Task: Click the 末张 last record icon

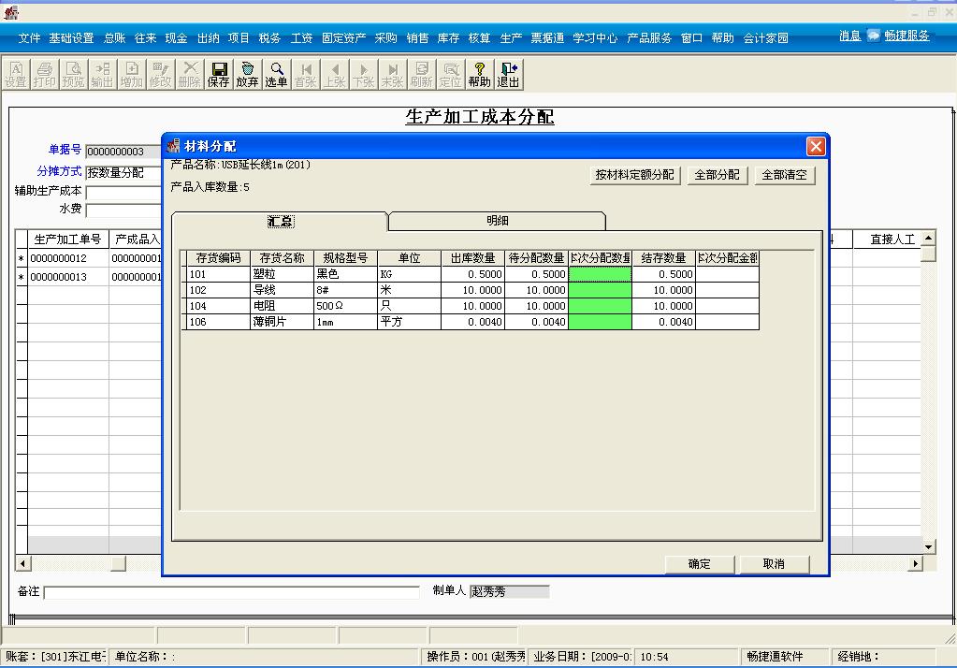Action: pos(393,75)
